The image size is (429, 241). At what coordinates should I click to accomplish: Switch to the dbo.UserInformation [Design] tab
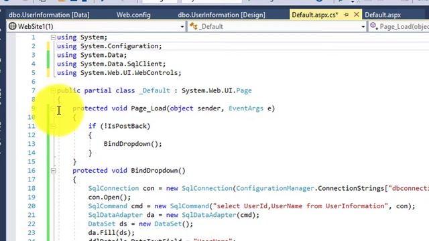(x=221, y=15)
